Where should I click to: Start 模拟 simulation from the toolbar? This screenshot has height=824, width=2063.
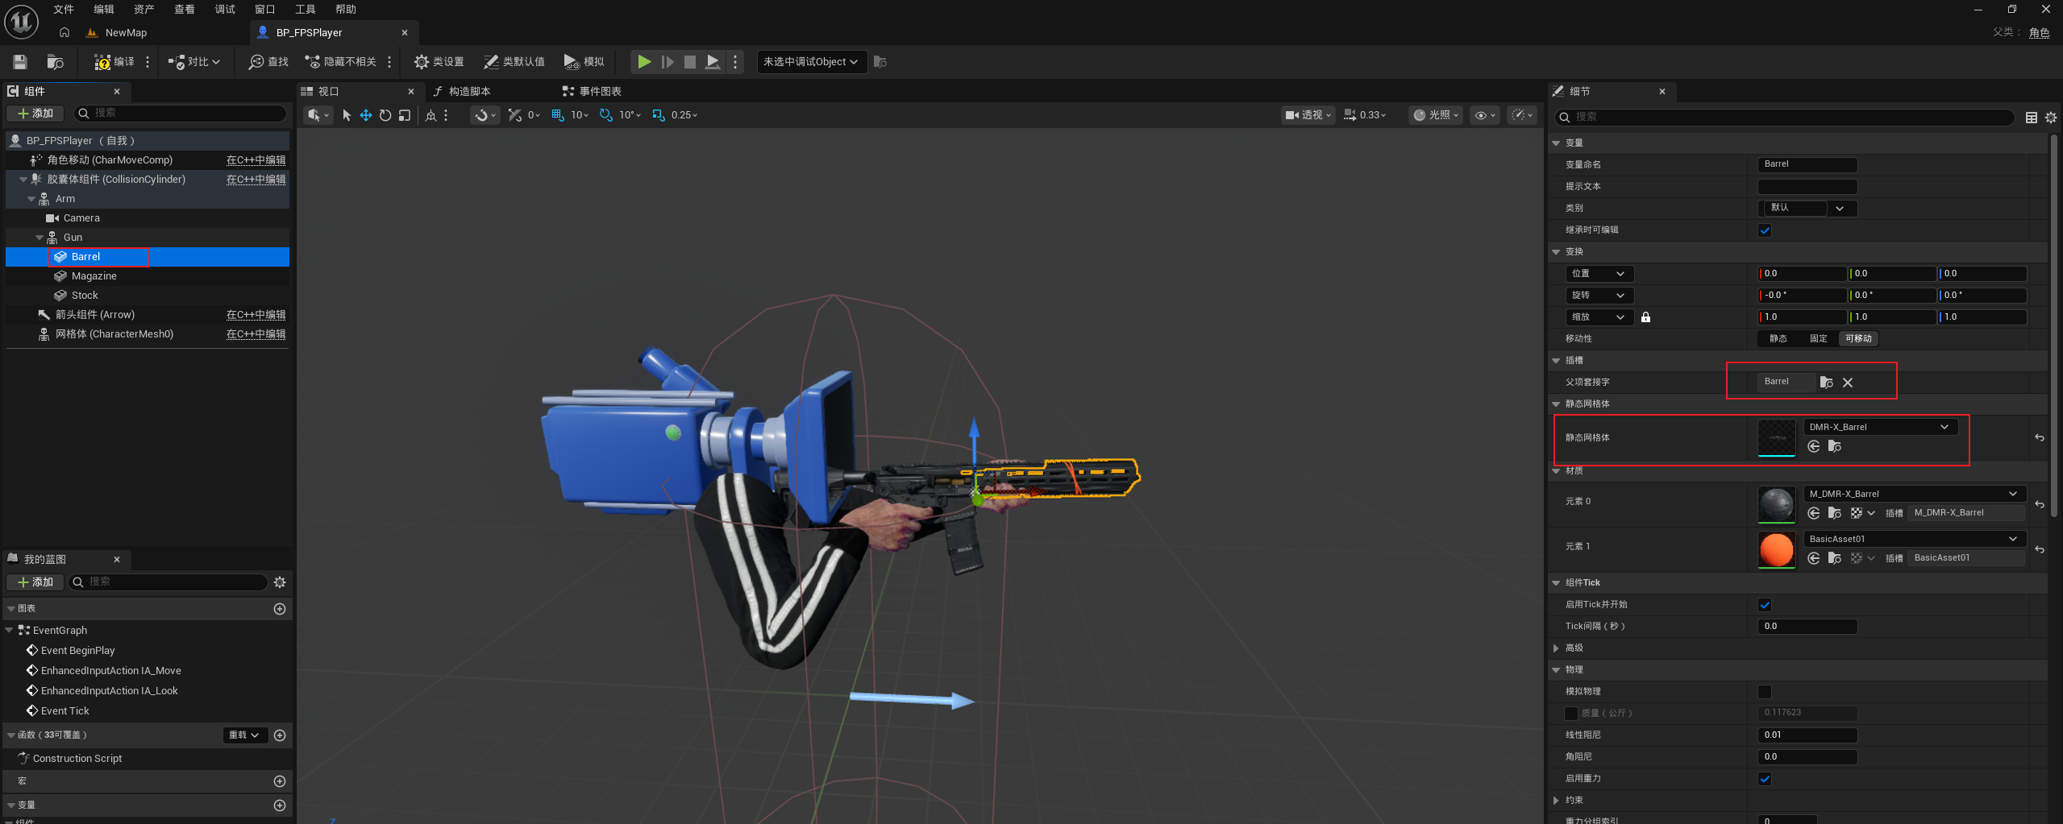coord(584,62)
